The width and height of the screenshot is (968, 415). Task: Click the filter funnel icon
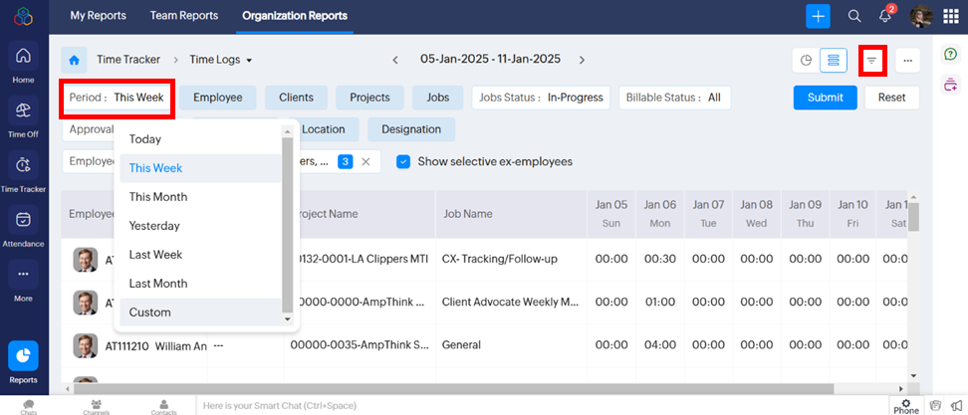click(871, 61)
